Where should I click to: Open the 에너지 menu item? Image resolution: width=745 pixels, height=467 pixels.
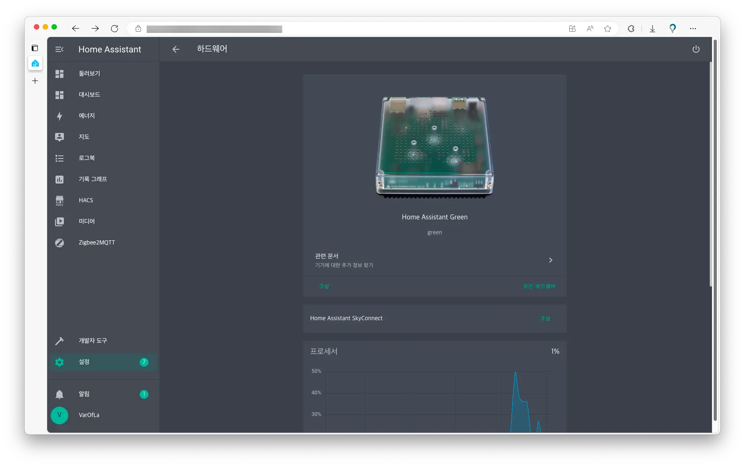coord(103,116)
